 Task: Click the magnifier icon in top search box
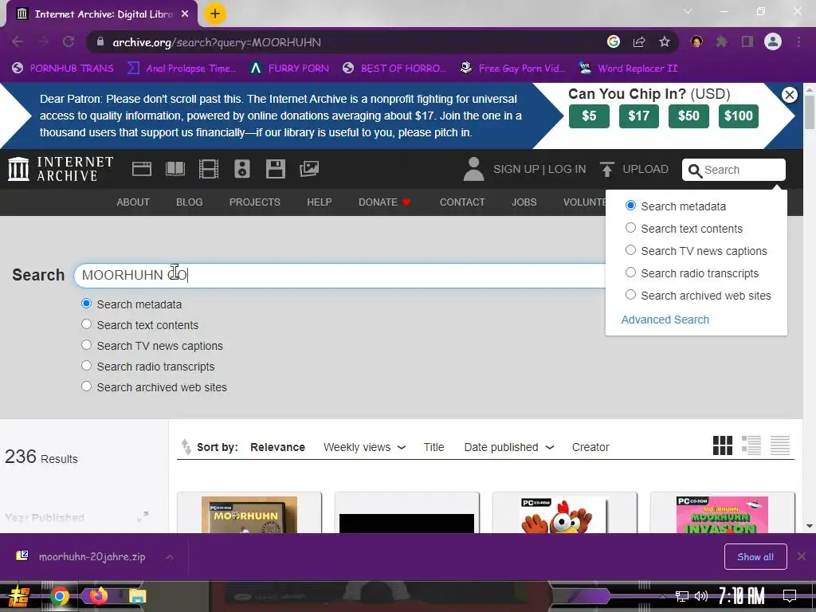pos(695,171)
